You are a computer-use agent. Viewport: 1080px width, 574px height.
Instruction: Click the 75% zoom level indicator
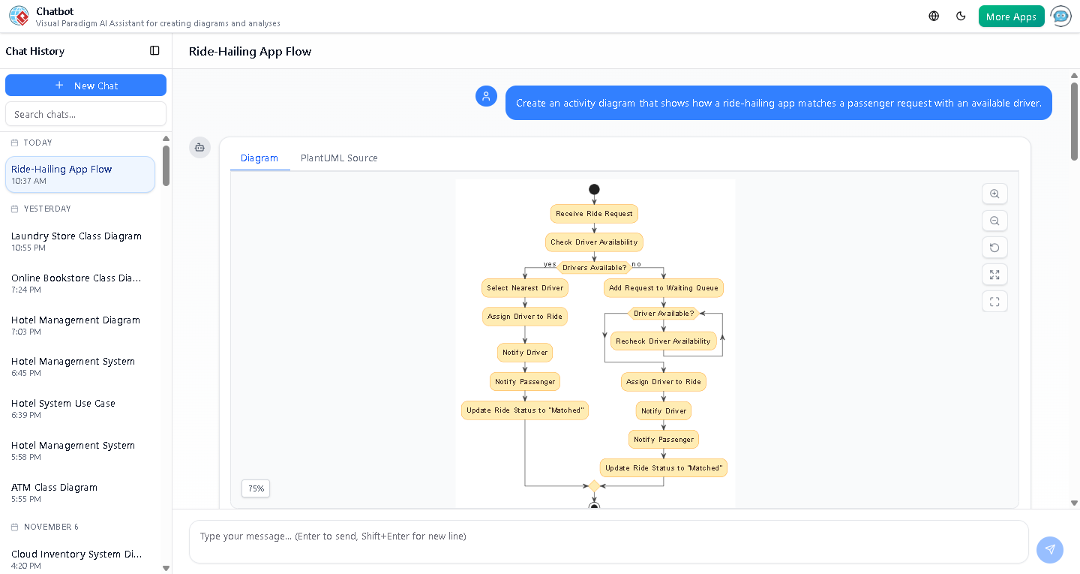(x=255, y=488)
